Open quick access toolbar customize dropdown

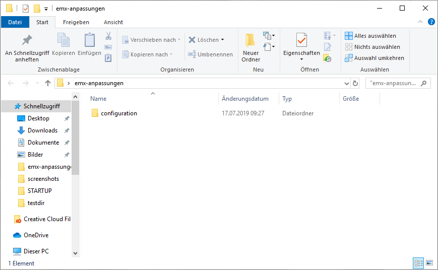[x=46, y=9]
